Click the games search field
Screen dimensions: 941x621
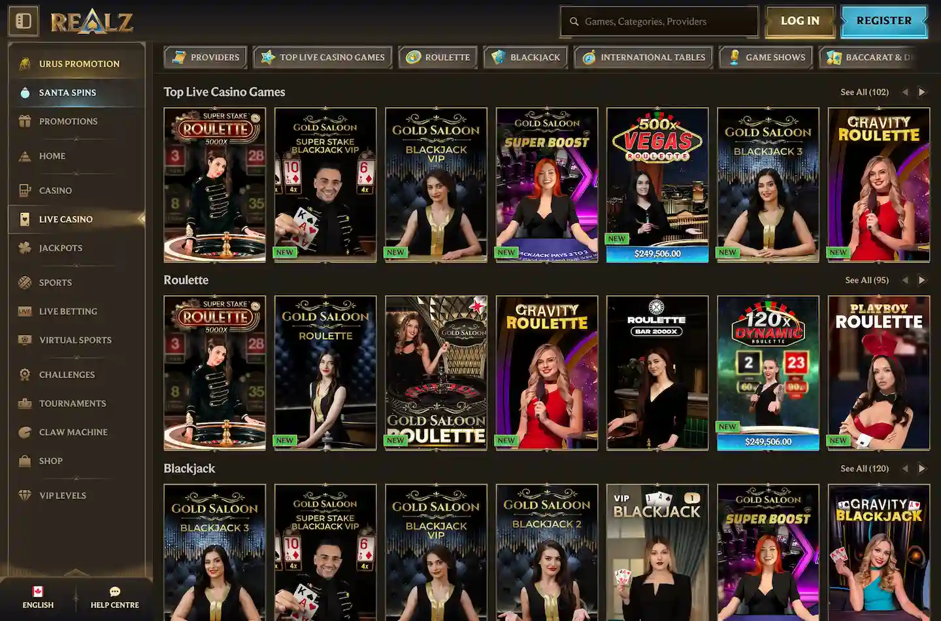(659, 21)
